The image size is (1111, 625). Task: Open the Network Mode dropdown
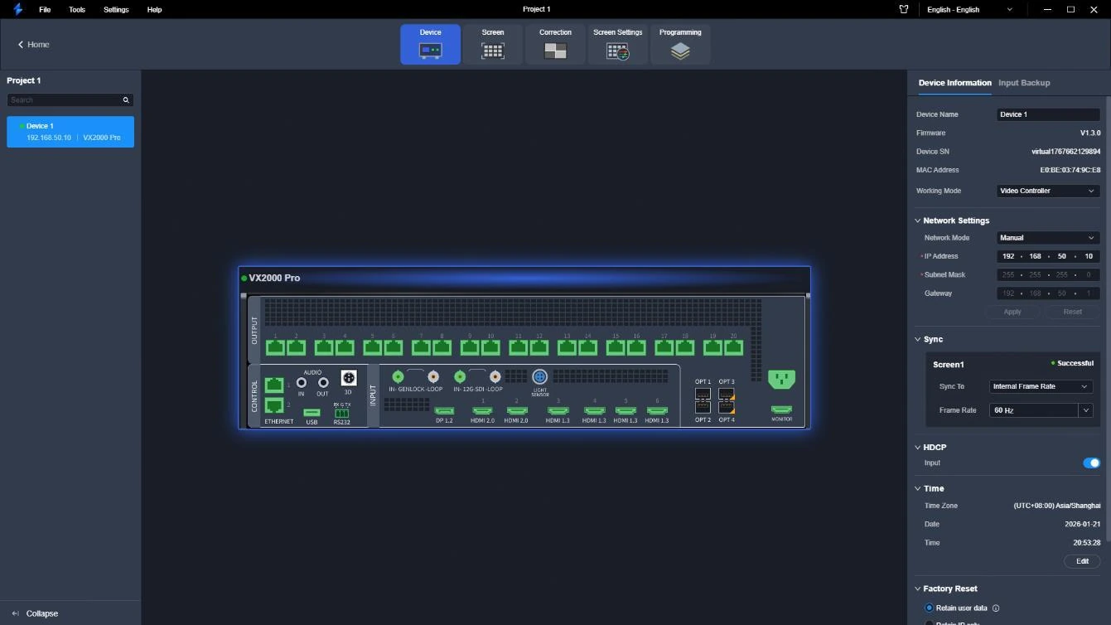tap(1048, 238)
